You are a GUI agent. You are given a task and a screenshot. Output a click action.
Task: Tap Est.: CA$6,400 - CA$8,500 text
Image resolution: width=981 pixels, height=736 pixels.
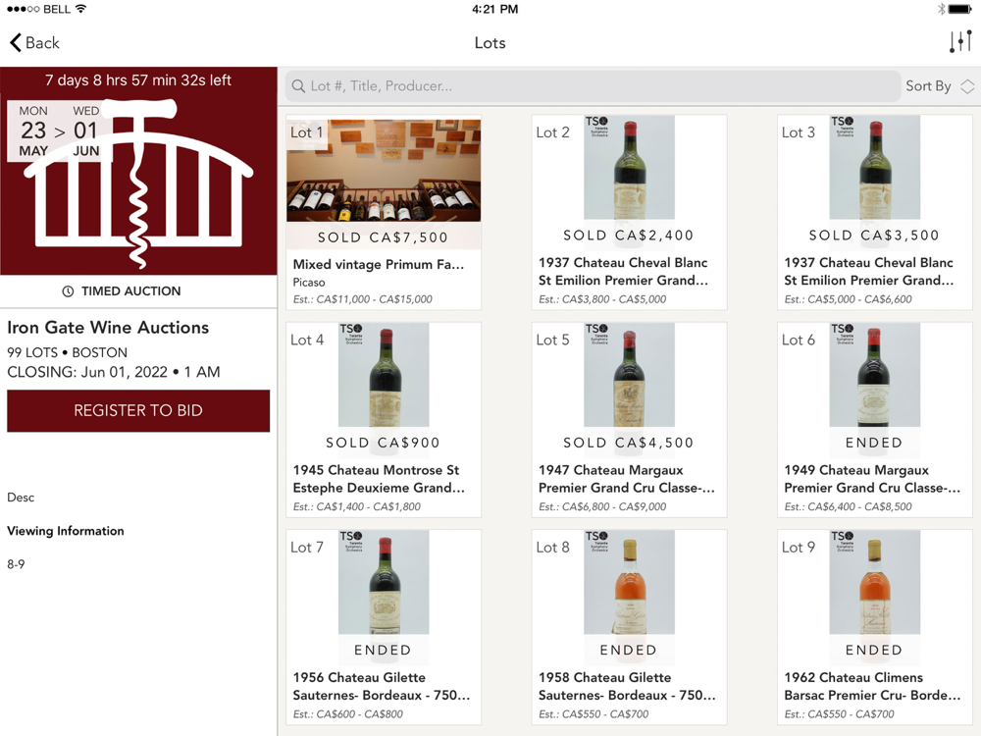click(848, 506)
